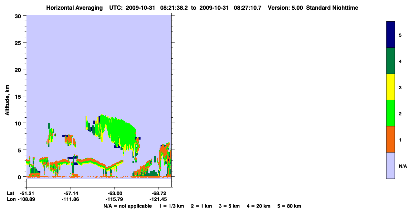
Task: Click the bright green color bar segment 2
Action: pyautogui.click(x=391, y=113)
